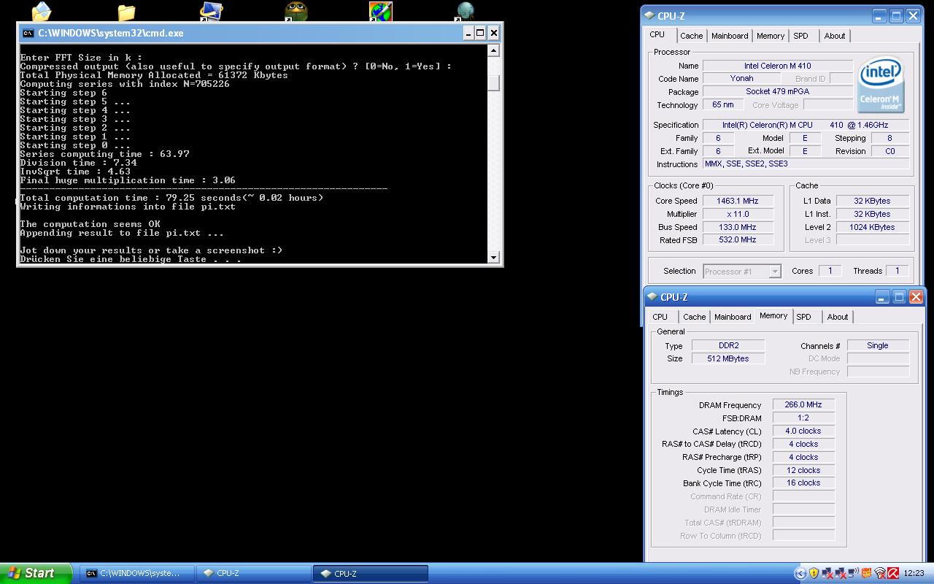This screenshot has width=934, height=584.
Task: Click the Mainboard tab in the CPU-Z window showing Processor info
Action: (730, 36)
